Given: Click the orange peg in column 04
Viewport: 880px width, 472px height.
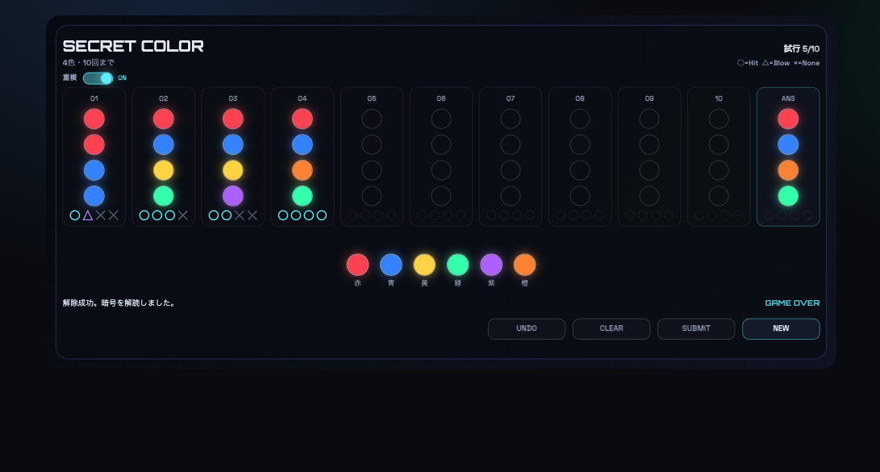Looking at the screenshot, I should tap(302, 170).
